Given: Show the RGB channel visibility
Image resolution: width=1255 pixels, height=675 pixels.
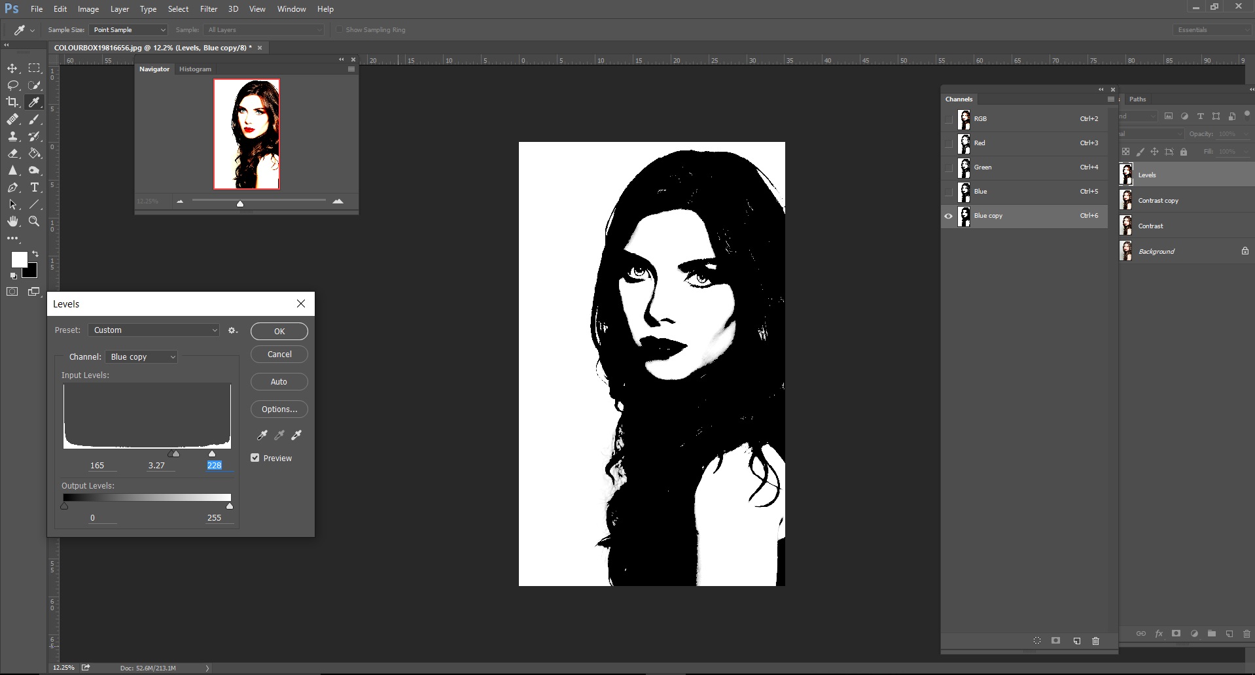Looking at the screenshot, I should pyautogui.click(x=948, y=119).
